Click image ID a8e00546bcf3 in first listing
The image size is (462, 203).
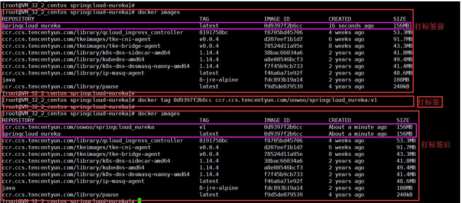pos(283,59)
